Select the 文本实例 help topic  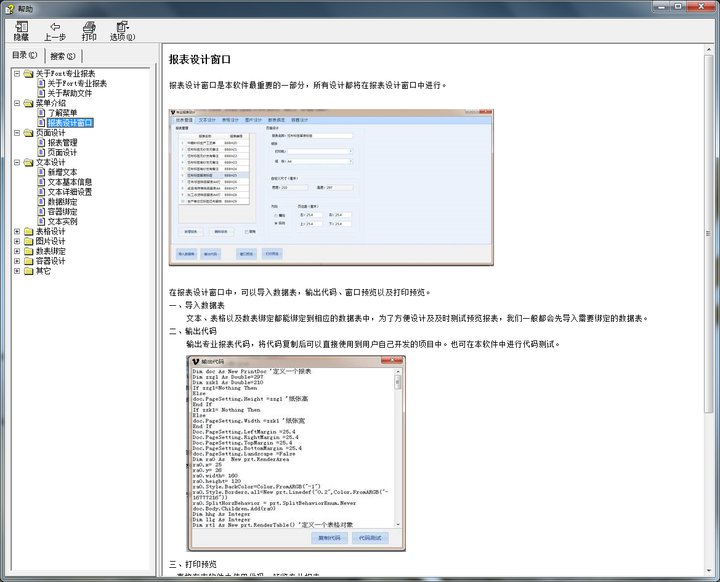(62, 222)
